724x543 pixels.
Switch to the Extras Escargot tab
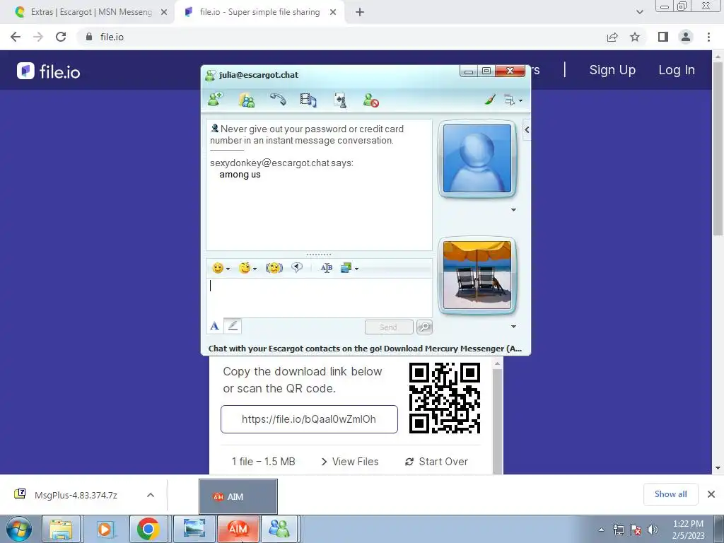click(x=91, y=12)
